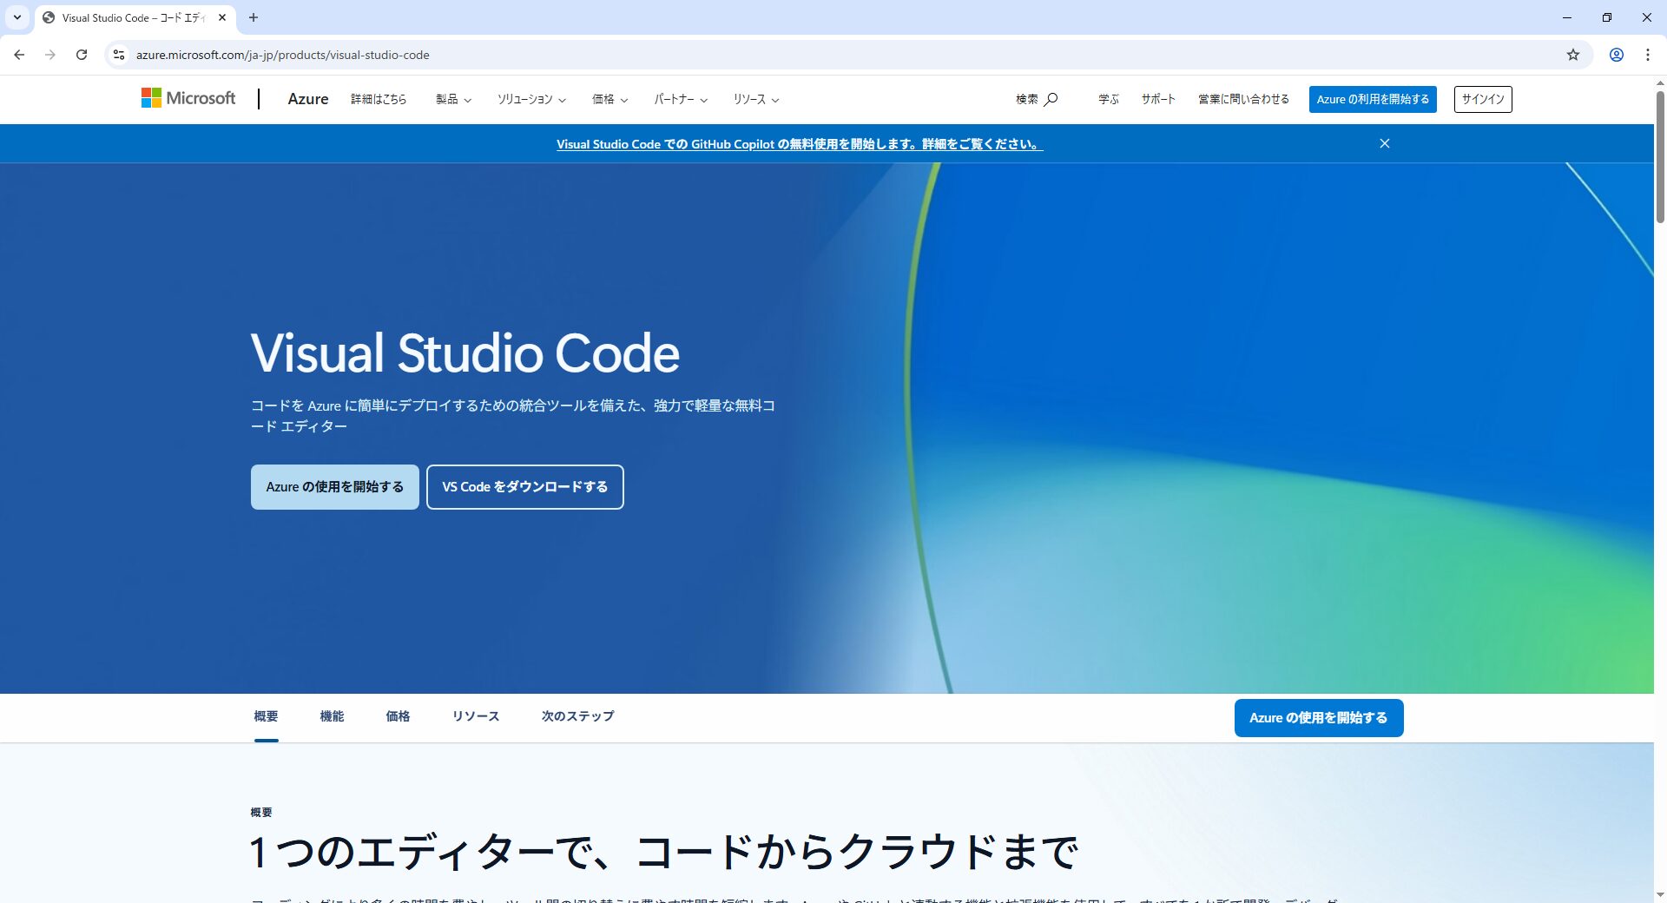Select the 価格 tab in section nav
The height and width of the screenshot is (903, 1667).
click(x=398, y=716)
